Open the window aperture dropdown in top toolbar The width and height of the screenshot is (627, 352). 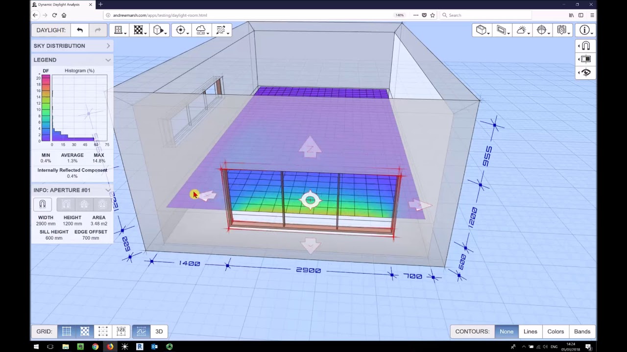119,30
